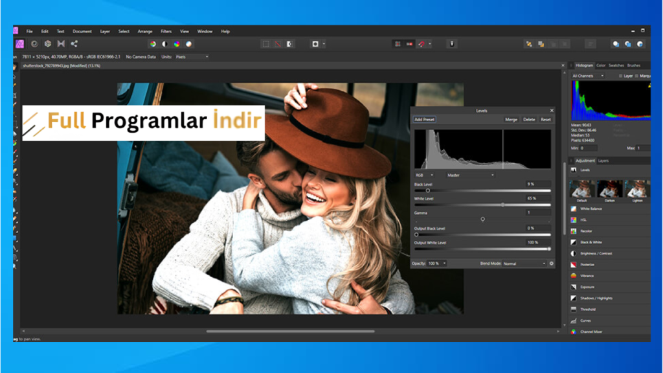Screen dimensions: 663x373
Task: Toggle the Quick Mask icon
Action: 315,44
